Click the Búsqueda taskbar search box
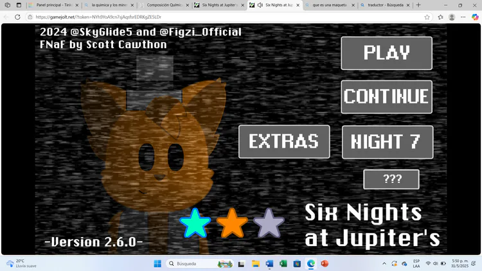 coord(200,264)
